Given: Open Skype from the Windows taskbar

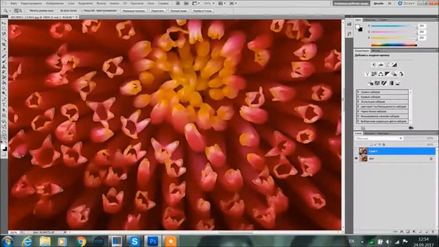Looking at the screenshot, I should pos(134,241).
